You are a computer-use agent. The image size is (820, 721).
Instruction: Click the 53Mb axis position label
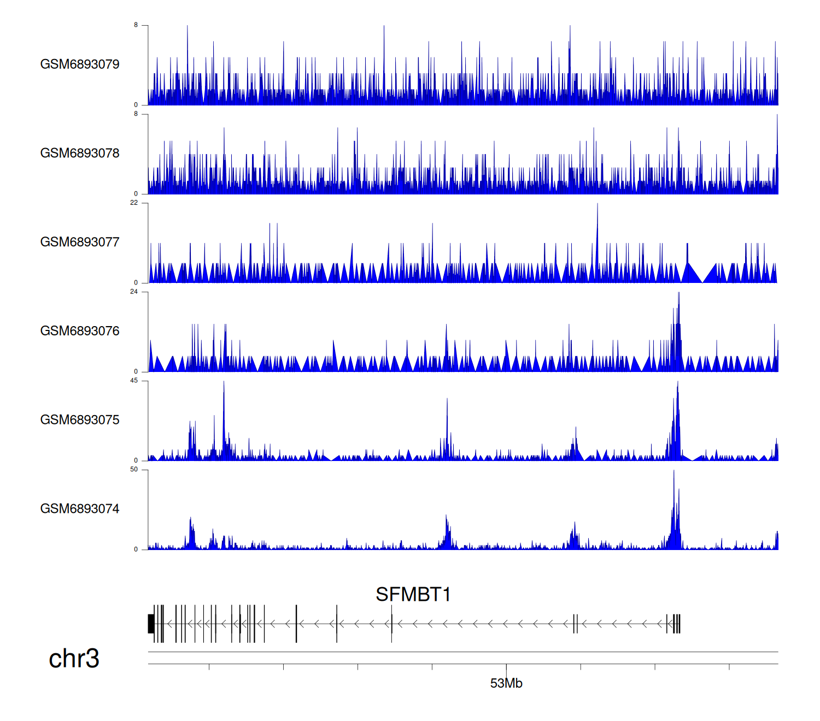(506, 683)
